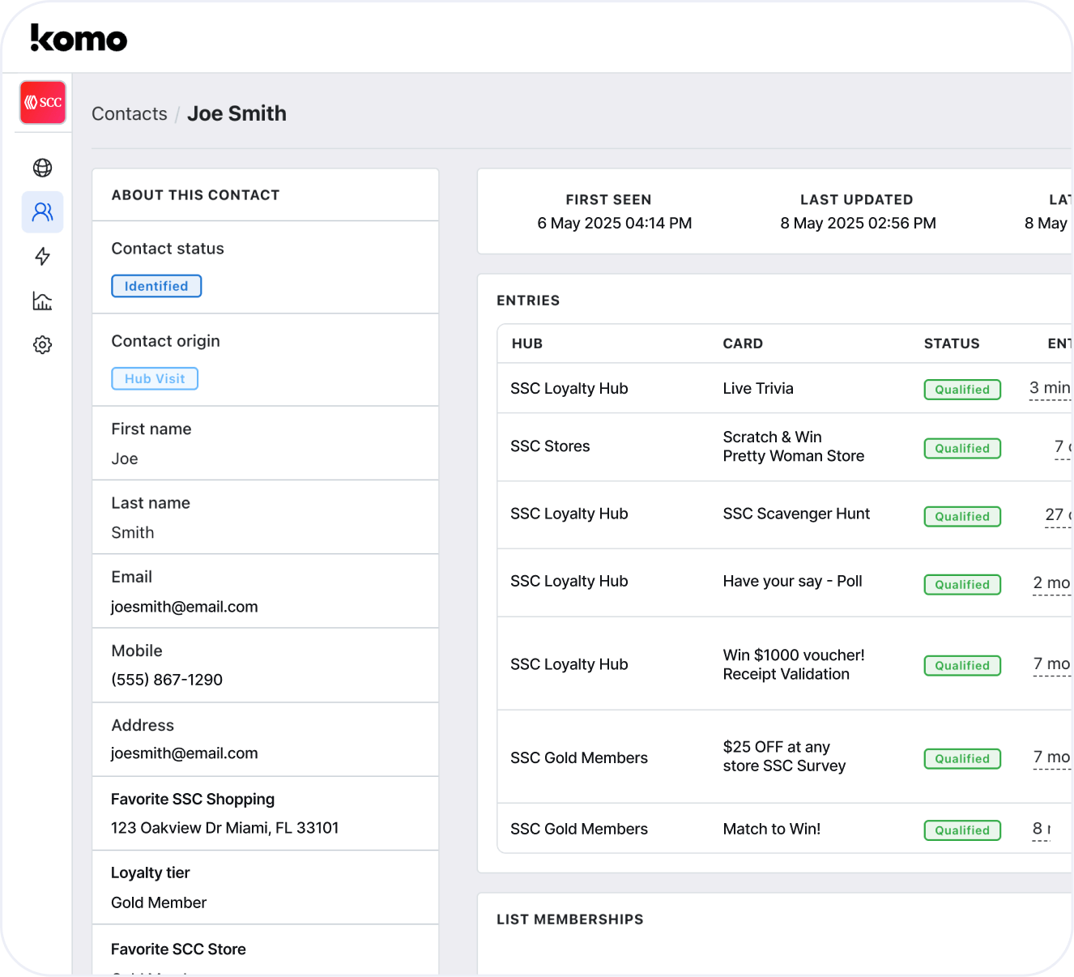Viewport: 1074px width, 977px height.
Task: Select the Gold Member loyalty tier value
Action: tap(159, 902)
